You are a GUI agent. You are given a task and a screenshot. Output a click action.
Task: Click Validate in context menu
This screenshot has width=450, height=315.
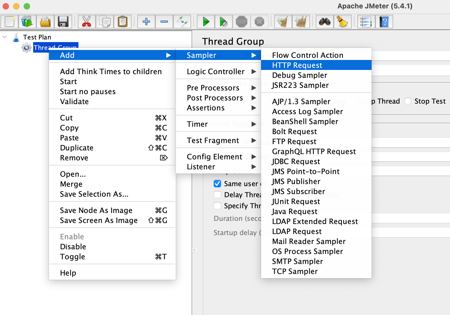pyautogui.click(x=112, y=101)
